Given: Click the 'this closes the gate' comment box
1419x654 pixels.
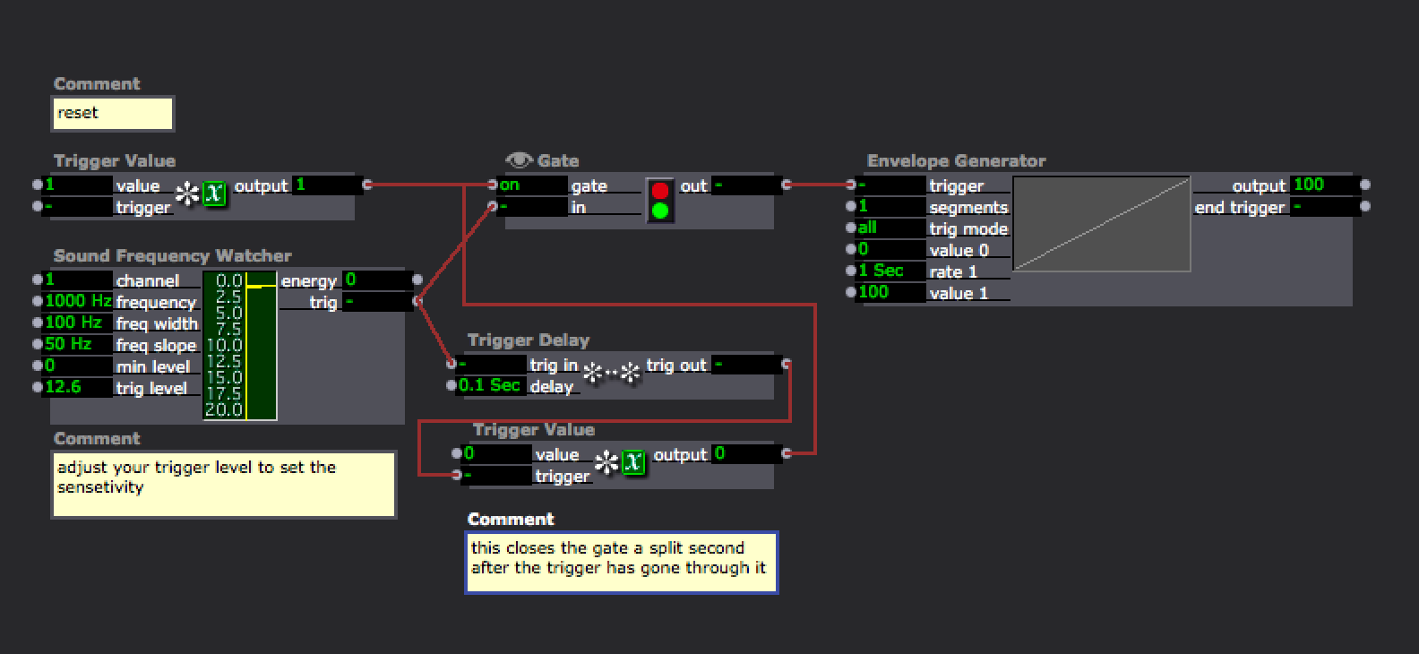Looking at the screenshot, I should (x=622, y=563).
